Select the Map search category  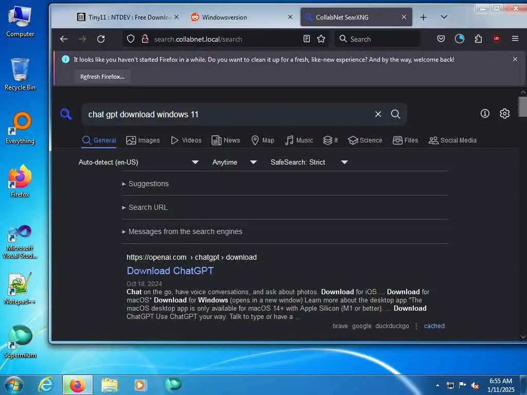coord(262,140)
